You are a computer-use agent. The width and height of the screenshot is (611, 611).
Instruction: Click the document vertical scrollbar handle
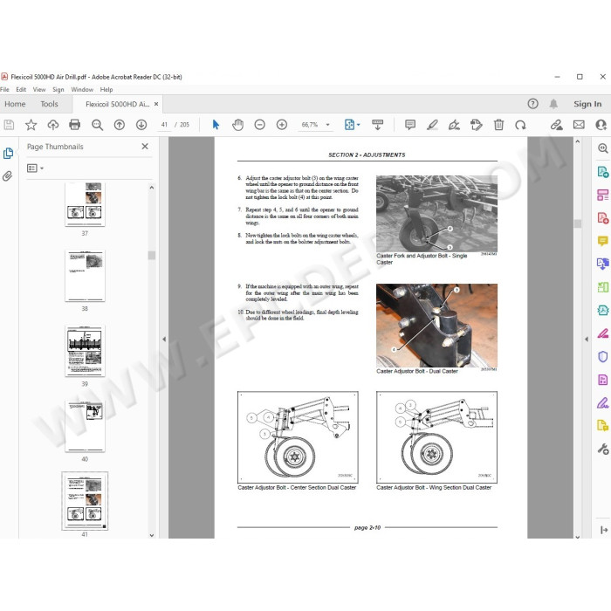click(x=578, y=223)
